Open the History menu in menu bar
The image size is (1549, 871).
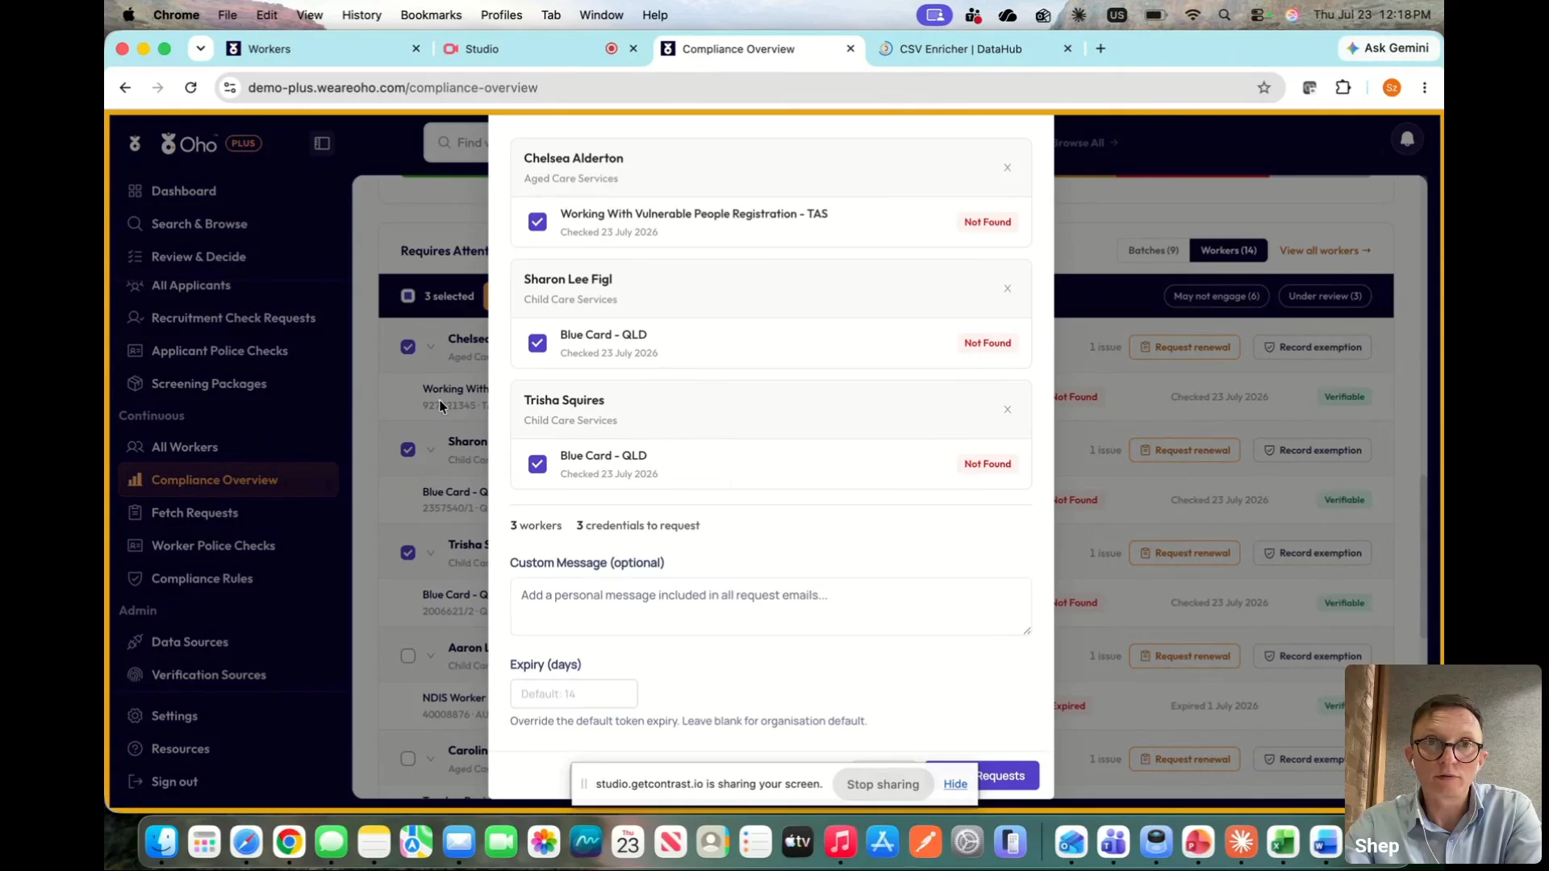(361, 15)
